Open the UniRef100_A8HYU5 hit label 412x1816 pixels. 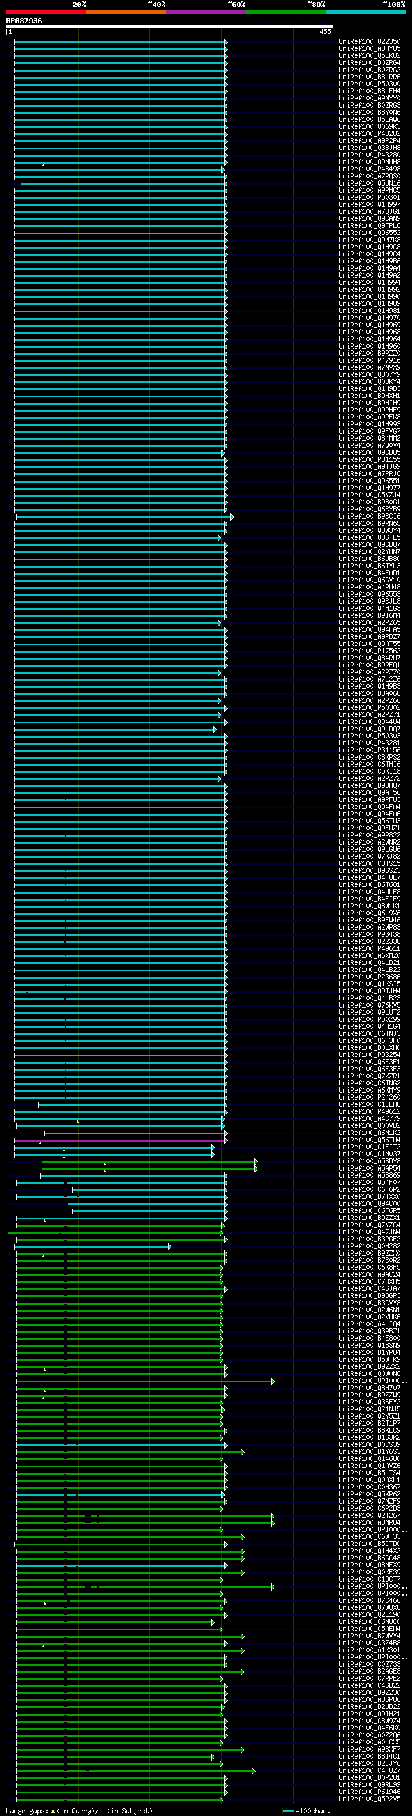(x=370, y=49)
